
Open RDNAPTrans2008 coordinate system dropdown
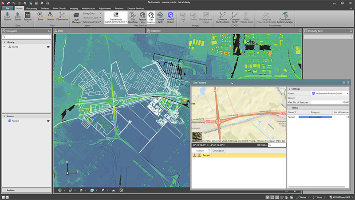click(352, 197)
